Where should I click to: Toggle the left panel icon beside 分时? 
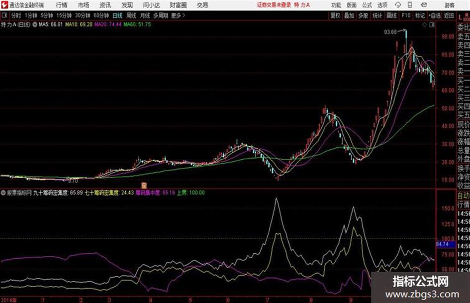[4, 15]
